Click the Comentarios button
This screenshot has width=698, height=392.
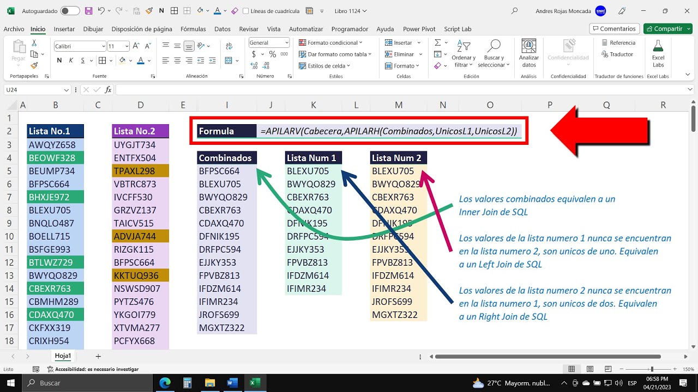pos(614,28)
